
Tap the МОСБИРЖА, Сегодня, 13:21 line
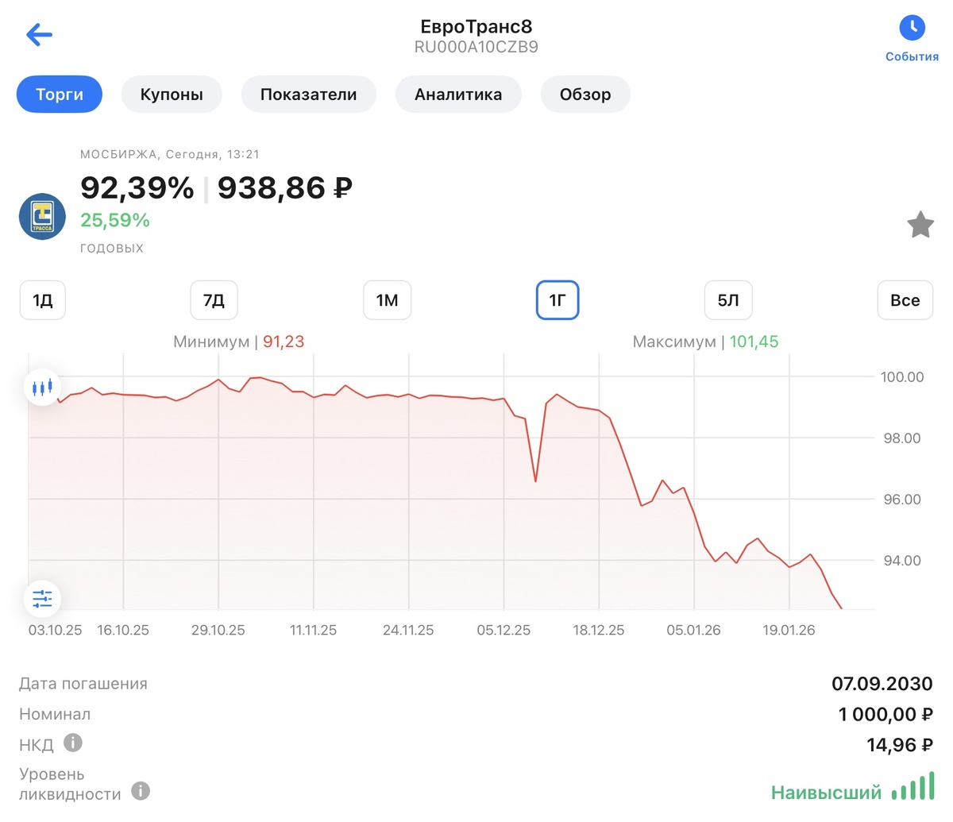point(170,154)
